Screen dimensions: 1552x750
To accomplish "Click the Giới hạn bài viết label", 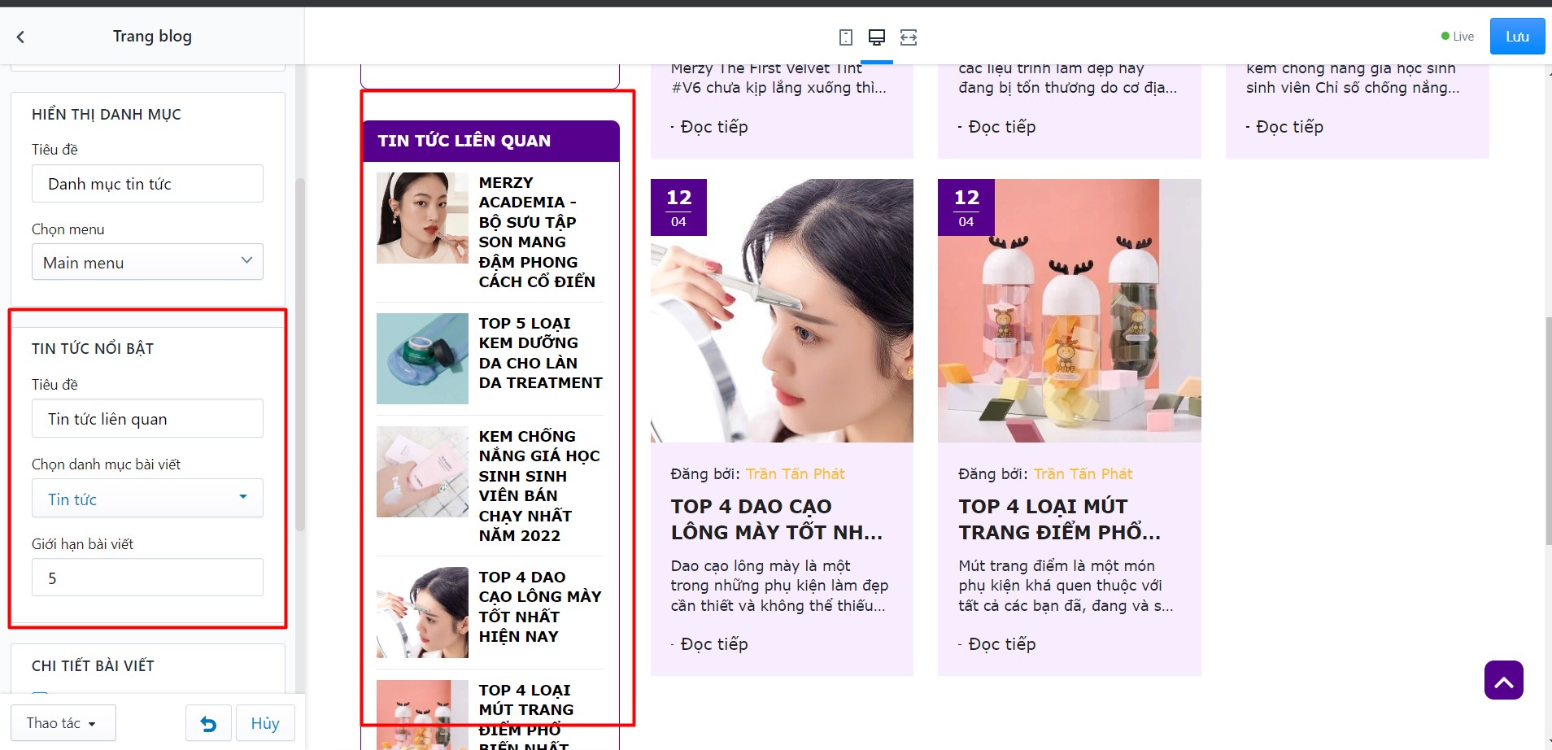I will point(82,544).
